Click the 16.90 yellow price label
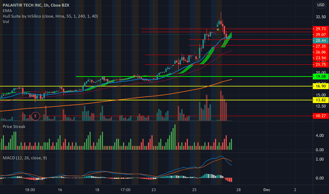Image resolution: width=329 pixels, height=194 pixels. tap(321, 86)
